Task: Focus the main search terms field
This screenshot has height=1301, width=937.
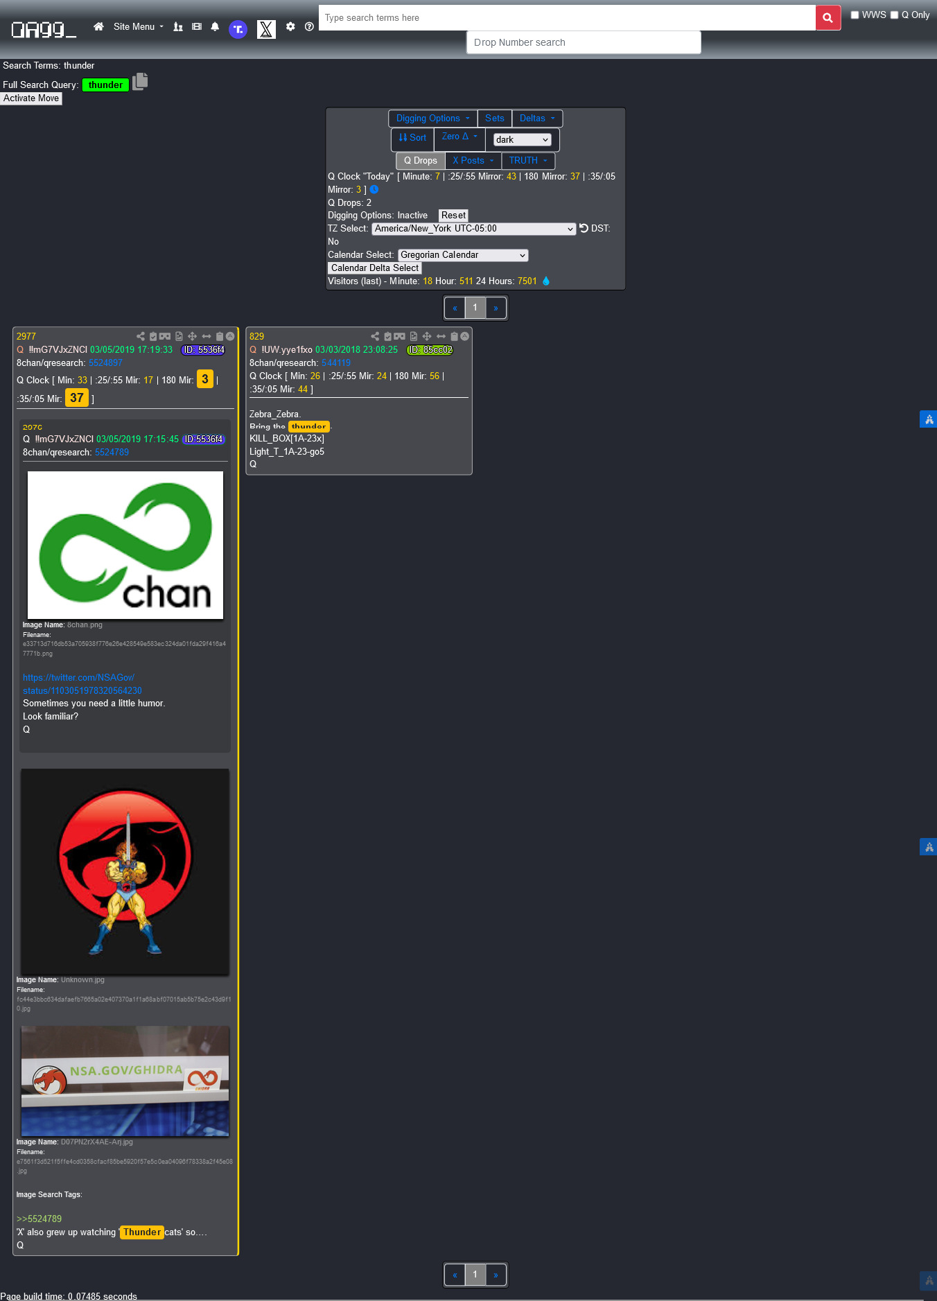Action: (567, 18)
